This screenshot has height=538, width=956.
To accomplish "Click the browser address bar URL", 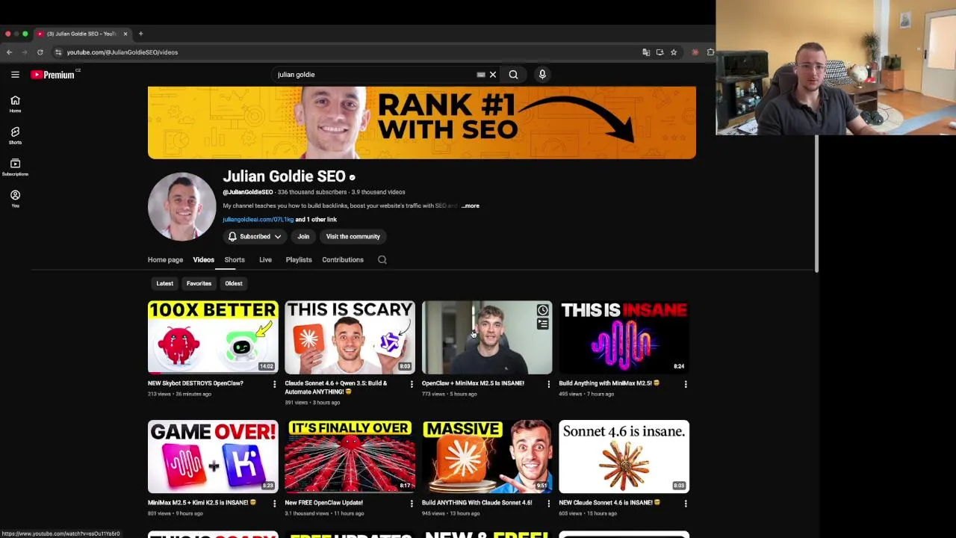I will coord(122,52).
